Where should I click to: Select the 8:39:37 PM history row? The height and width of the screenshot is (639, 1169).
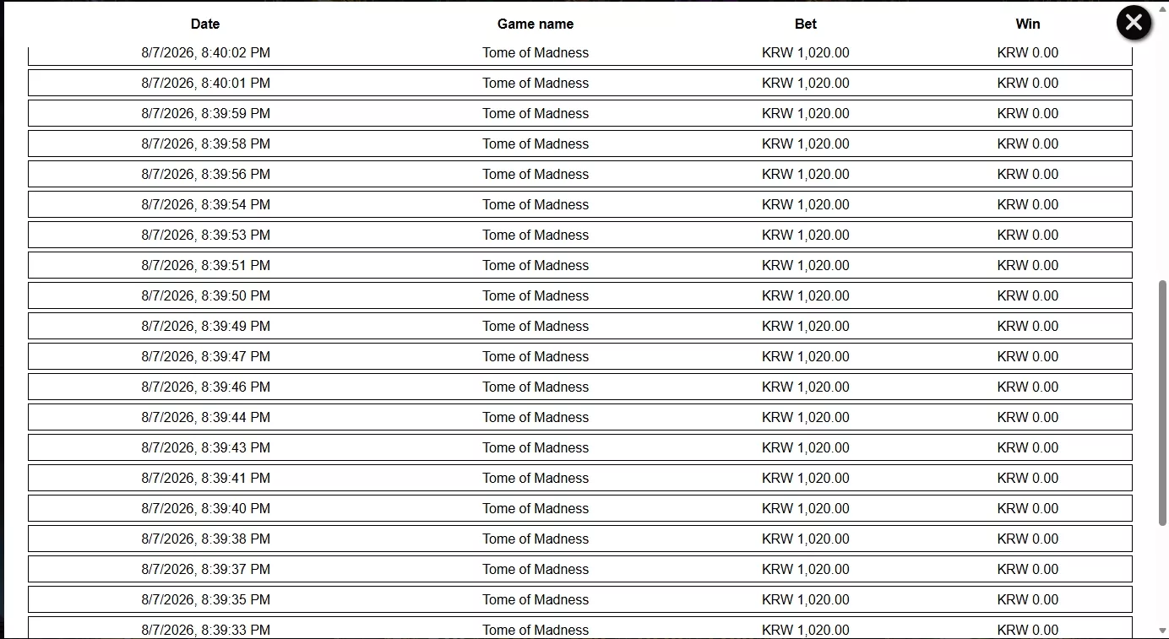coord(580,569)
